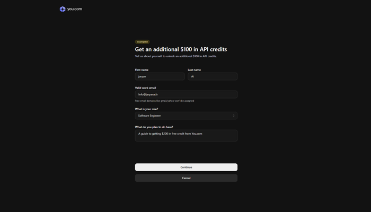Cancel the API credits form

pyautogui.click(x=186, y=178)
